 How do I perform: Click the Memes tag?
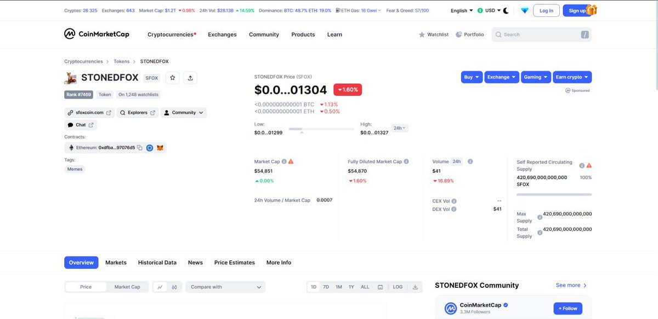[75, 169]
